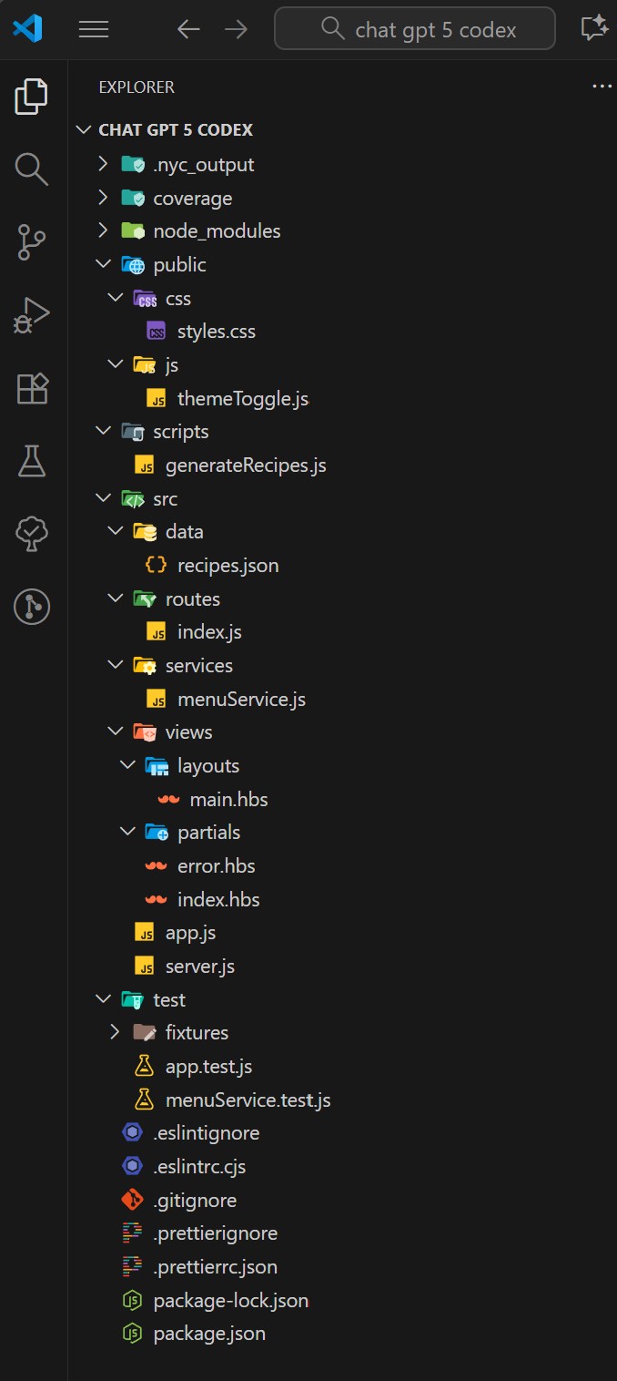This screenshot has height=1381, width=617.
Task: Open the recipes.json file
Action: (x=228, y=566)
